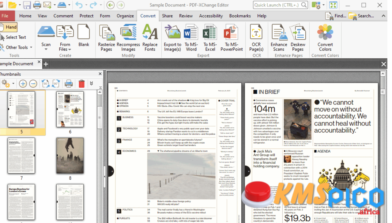Select Rasterize Pages
The height and width of the screenshot is (223, 392).
pos(106,38)
